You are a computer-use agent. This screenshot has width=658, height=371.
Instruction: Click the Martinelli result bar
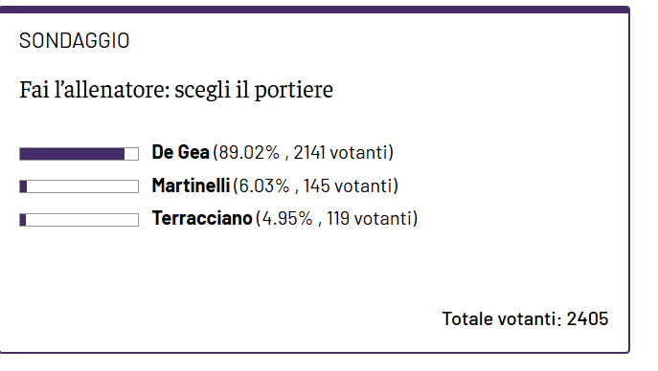(x=79, y=186)
